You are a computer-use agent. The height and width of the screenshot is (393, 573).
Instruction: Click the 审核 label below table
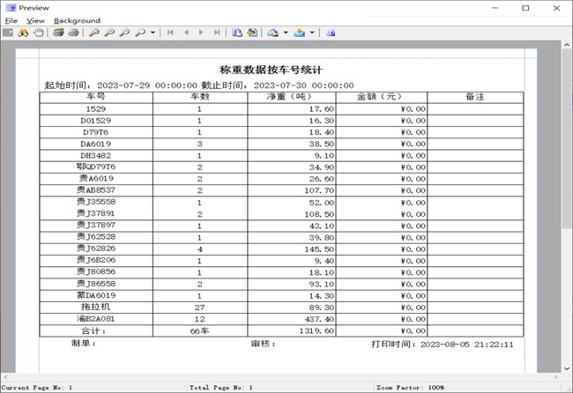tap(263, 344)
